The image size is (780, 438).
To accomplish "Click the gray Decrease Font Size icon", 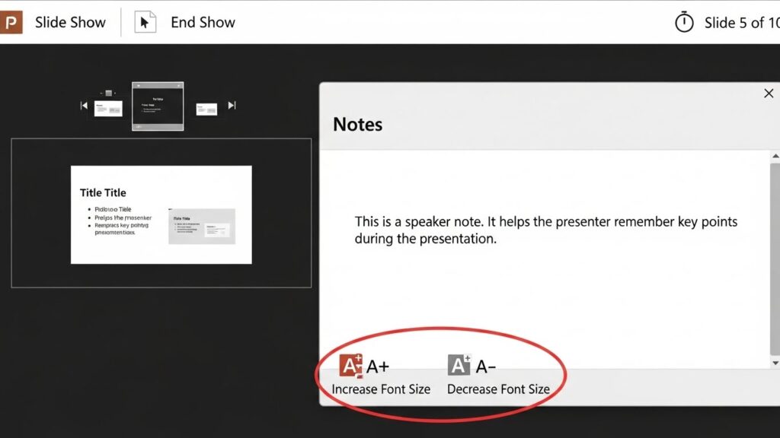I will pyautogui.click(x=459, y=366).
